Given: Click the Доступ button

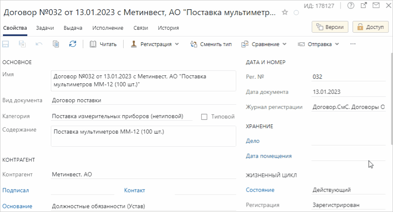Looking at the screenshot, I should point(370,27).
